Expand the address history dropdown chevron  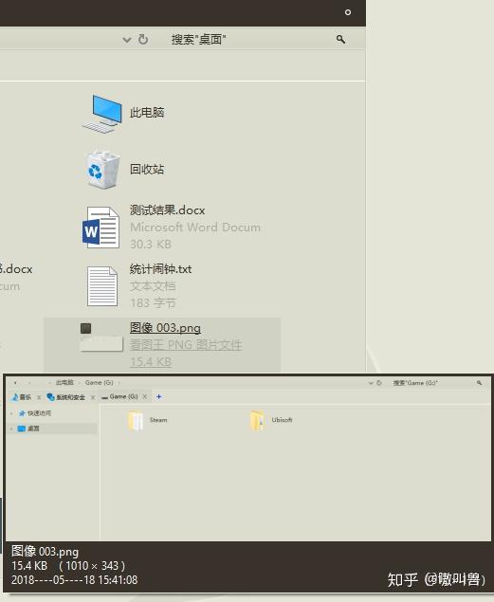click(127, 40)
